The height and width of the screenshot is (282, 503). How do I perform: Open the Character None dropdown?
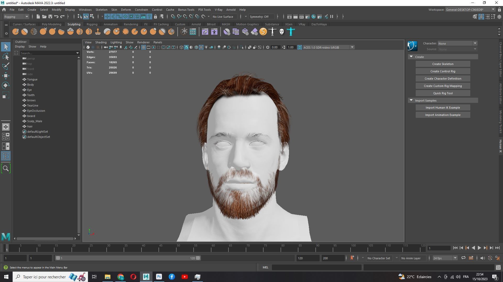click(x=457, y=43)
